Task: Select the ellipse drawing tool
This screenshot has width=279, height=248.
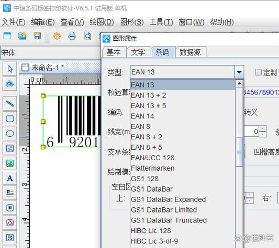Action: (x=10, y=133)
